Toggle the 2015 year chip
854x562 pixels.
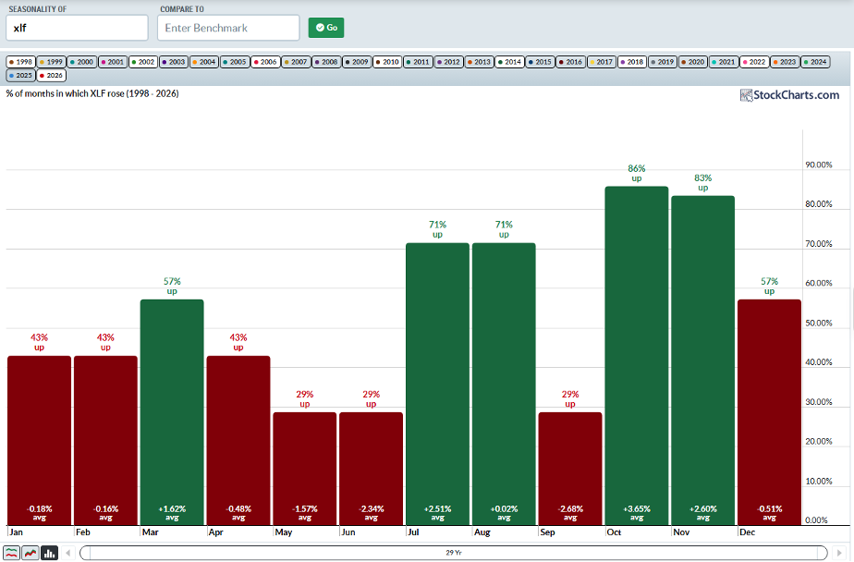click(x=540, y=62)
